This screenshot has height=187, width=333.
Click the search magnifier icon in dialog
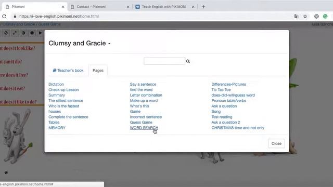[188, 61]
